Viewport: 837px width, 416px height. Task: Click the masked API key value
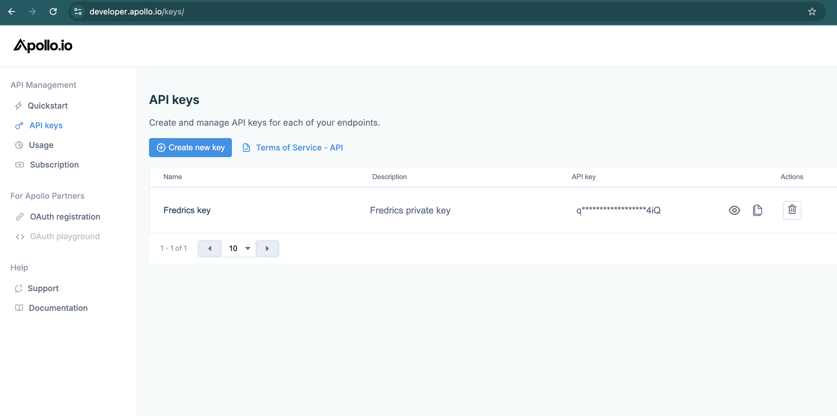618,210
